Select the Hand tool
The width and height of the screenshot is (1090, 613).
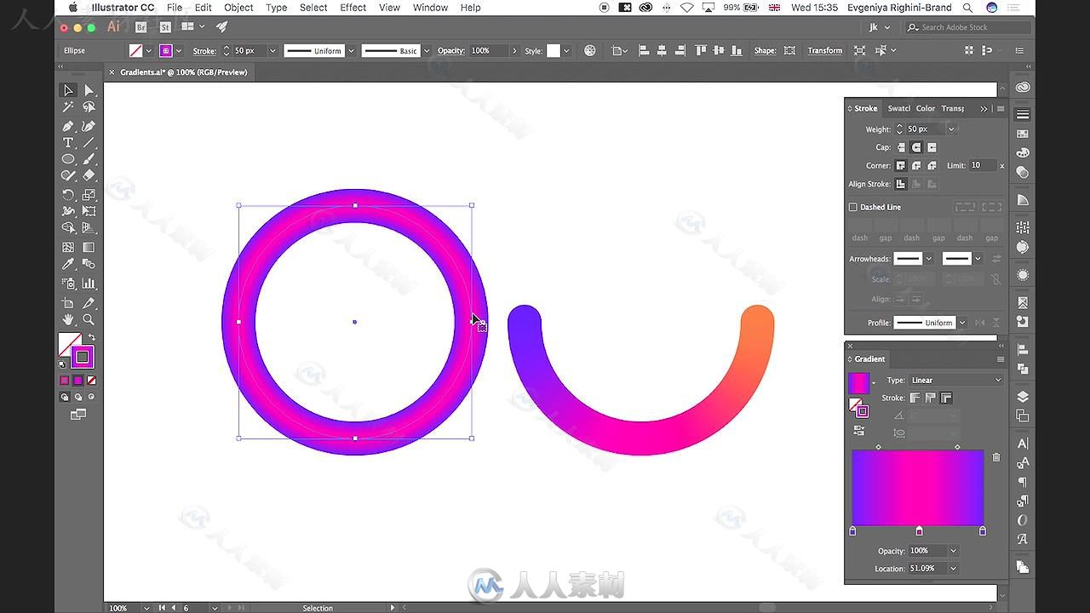[x=68, y=320]
